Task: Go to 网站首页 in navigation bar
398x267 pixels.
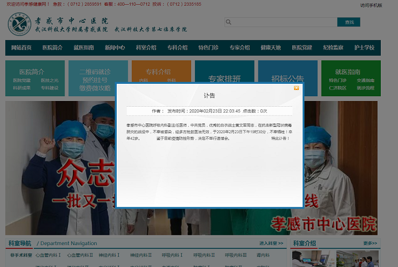Action: pyautogui.click(x=21, y=48)
